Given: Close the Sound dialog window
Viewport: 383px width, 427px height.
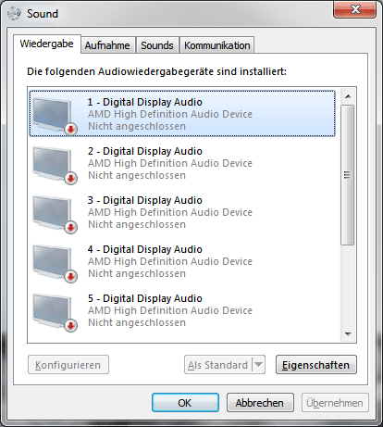Looking at the screenshot, I should (x=355, y=9).
